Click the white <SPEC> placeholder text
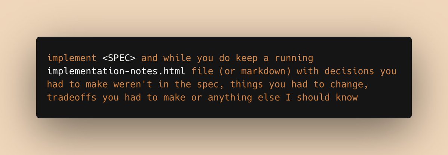The height and width of the screenshot is (155, 448). point(119,58)
